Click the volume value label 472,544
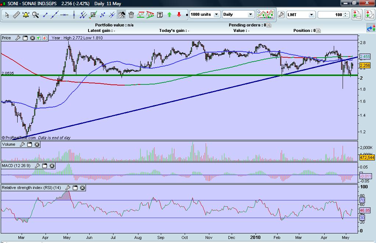Screen dimensions: 376x243 (x=367, y=157)
